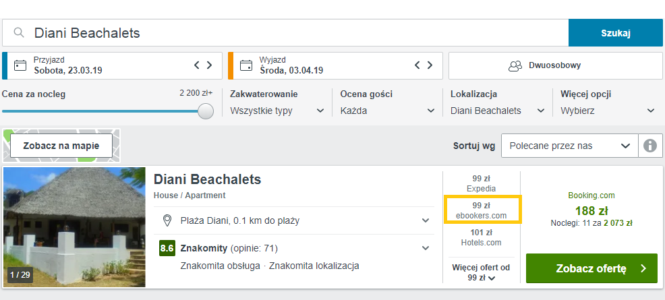The height and width of the screenshot is (300, 665).
Task: Open the Przyjazd date selector
Action: click(112, 65)
